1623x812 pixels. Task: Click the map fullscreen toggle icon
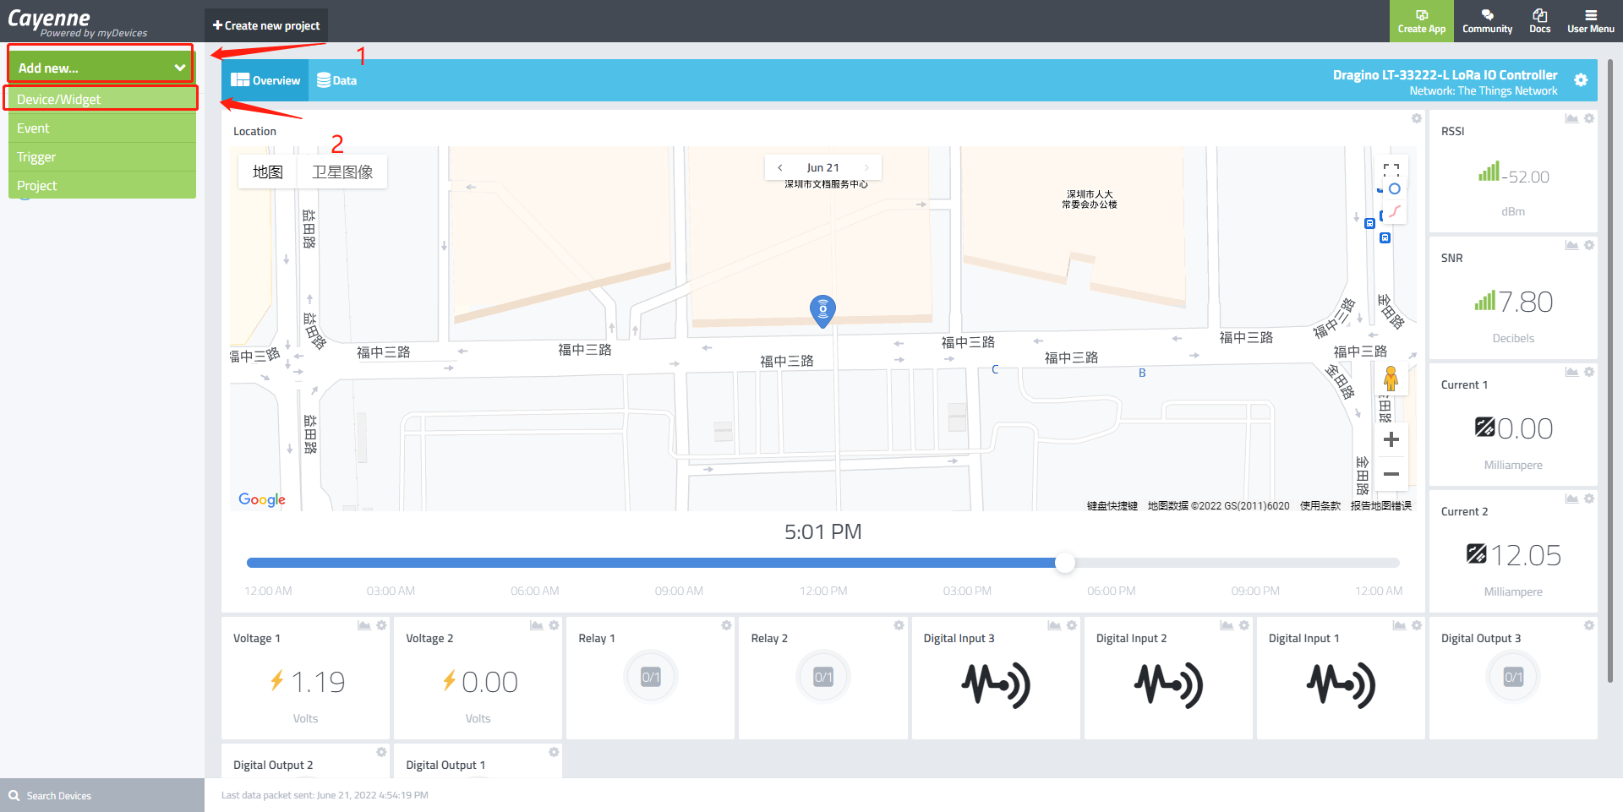tap(1391, 170)
